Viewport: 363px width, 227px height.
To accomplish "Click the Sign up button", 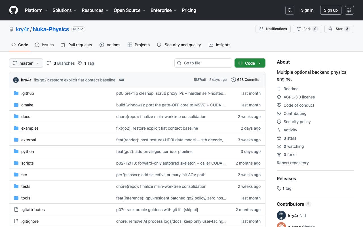I will [x=331, y=10].
